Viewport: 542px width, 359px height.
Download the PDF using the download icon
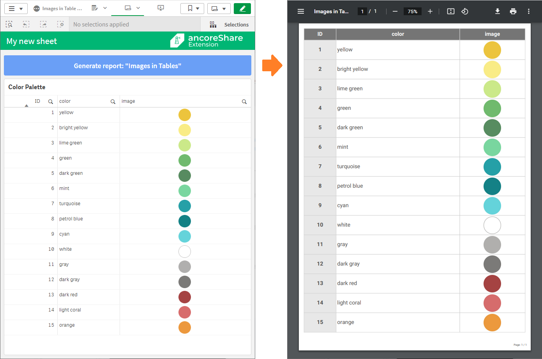[498, 11]
